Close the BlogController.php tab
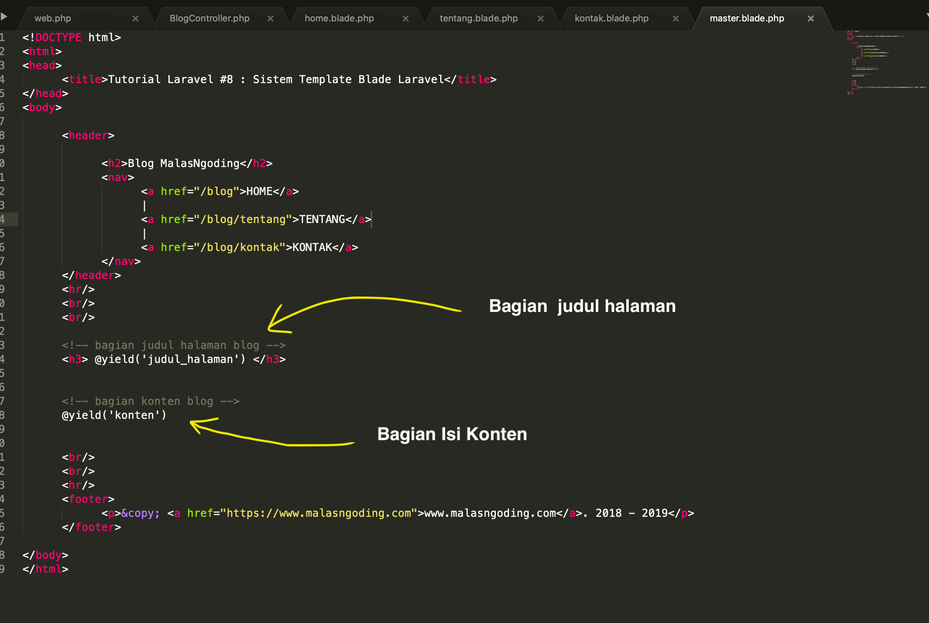 pos(271,18)
